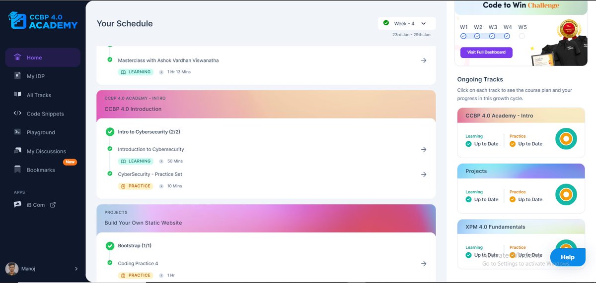Open CyberSecurity - Practice Set item
Screen dimensions: 596x283
coord(150,174)
